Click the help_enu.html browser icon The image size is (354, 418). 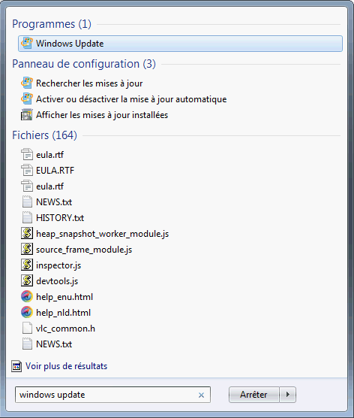pos(27,296)
